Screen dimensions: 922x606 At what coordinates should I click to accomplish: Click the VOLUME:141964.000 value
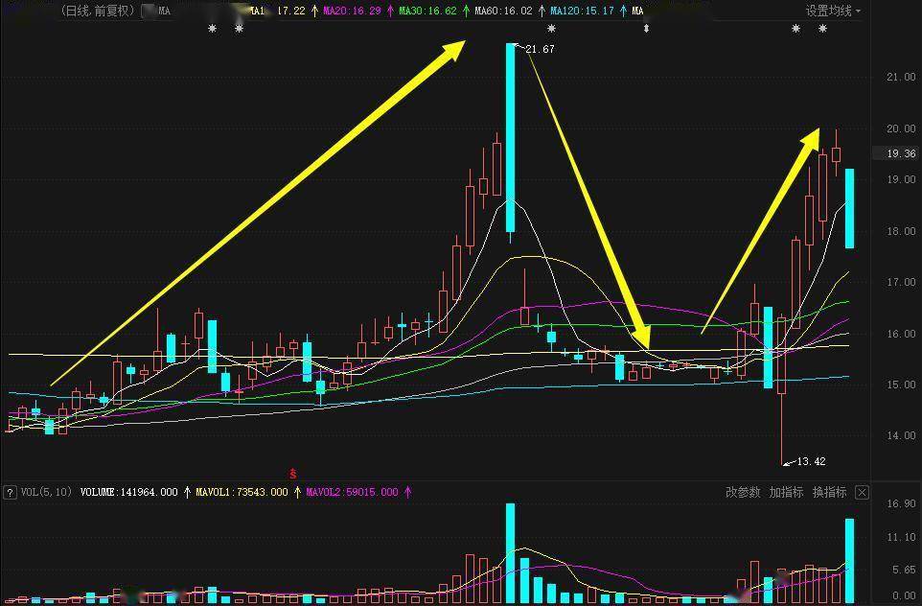pos(128,492)
